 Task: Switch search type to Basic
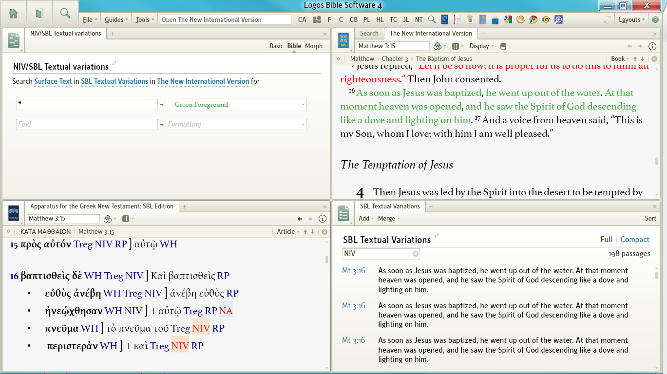[x=276, y=46]
